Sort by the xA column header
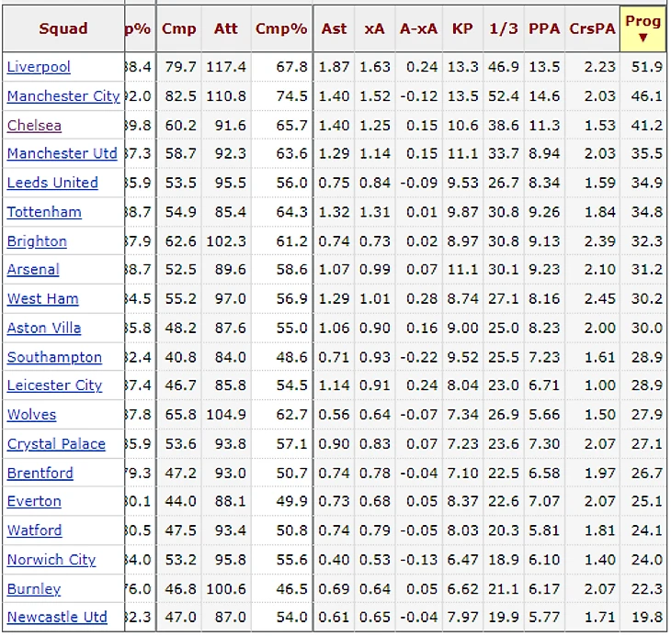This screenshot has height=636, width=671. pos(374,28)
